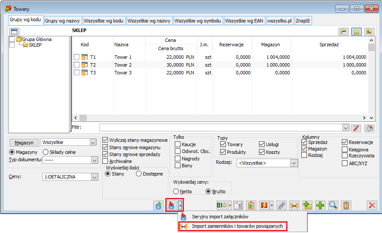
Task: Click the filter constructor wrench icon
Action: pos(369,128)
